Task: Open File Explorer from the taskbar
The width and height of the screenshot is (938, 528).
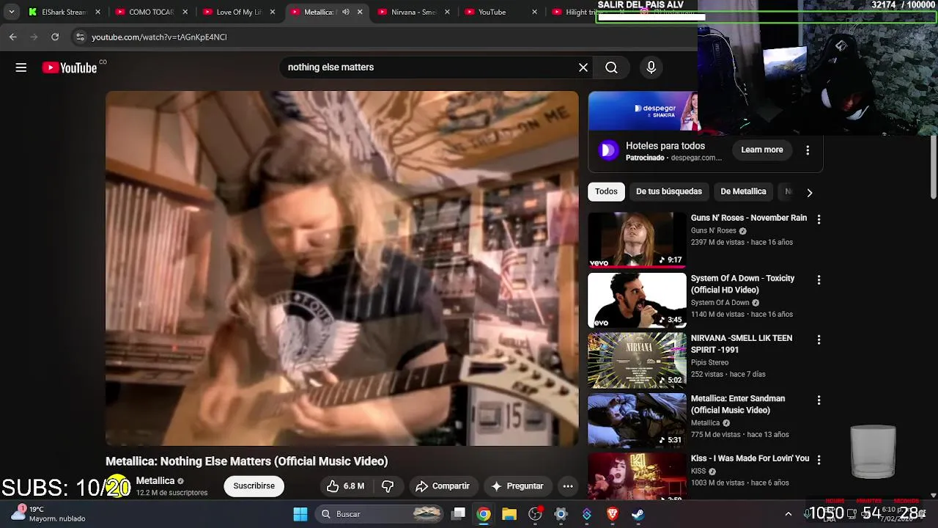Action: (509, 514)
